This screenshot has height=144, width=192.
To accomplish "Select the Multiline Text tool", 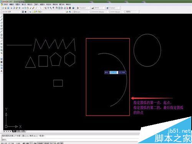I will point(2,71).
